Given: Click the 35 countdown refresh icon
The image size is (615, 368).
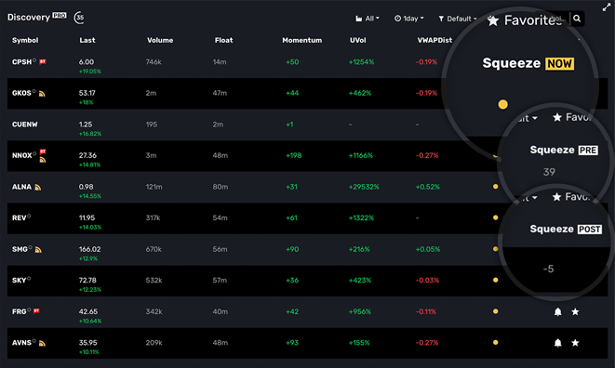Looking at the screenshot, I should (79, 18).
